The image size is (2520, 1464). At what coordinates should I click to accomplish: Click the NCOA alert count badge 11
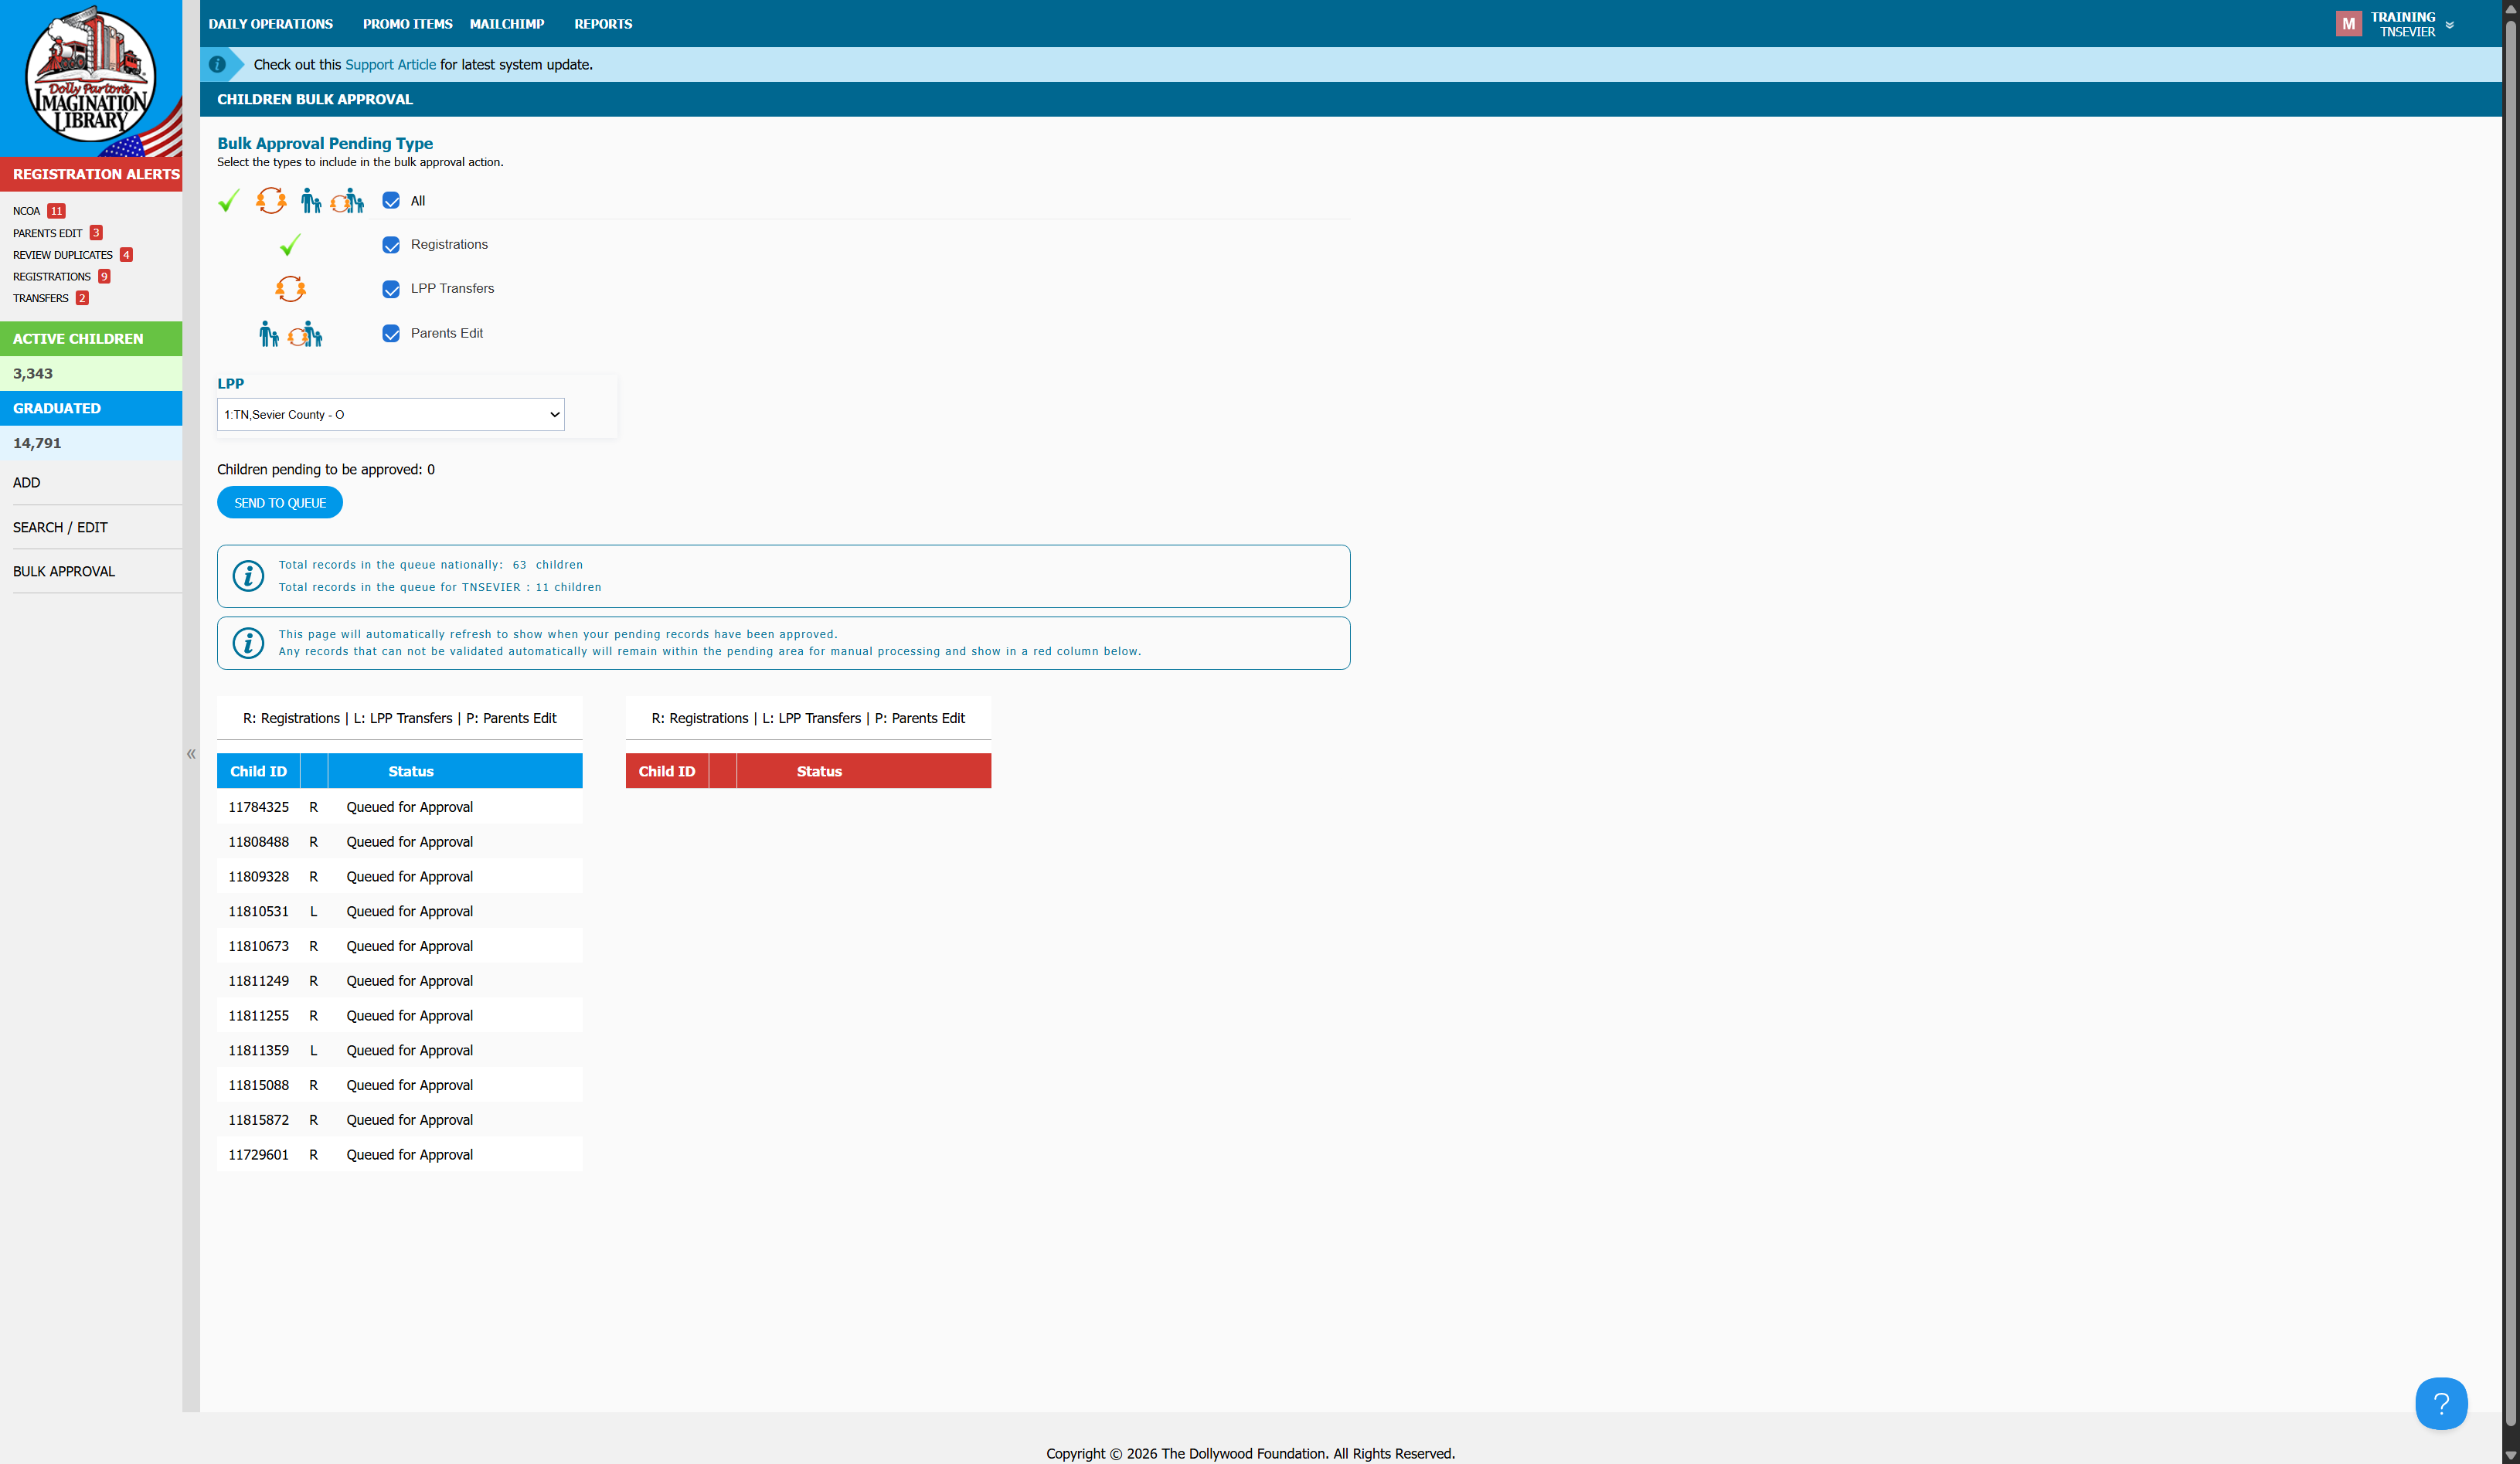click(x=57, y=211)
